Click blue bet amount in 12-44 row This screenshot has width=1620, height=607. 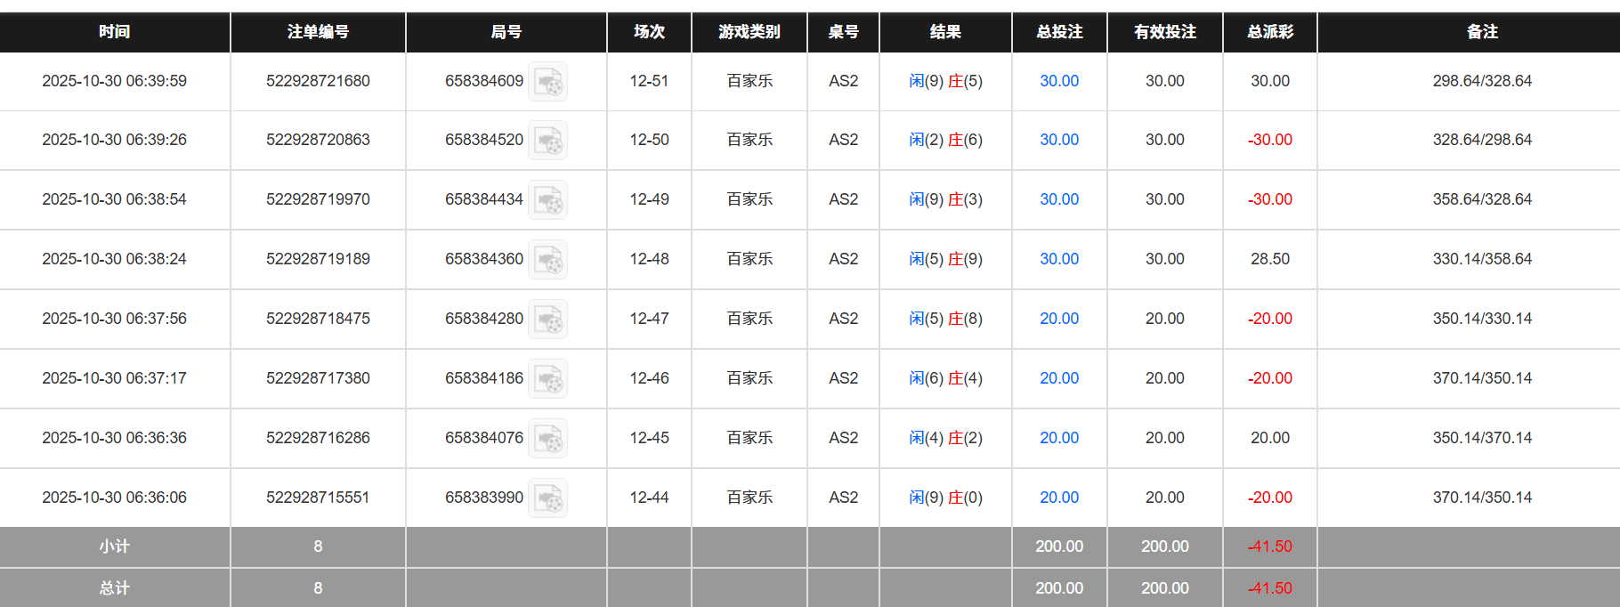point(1059,498)
